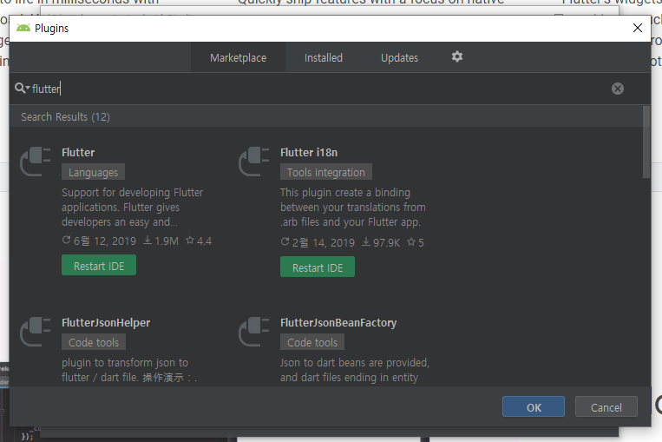Click Flutter i18n's 5 star rating
The image size is (662, 442).
point(416,242)
